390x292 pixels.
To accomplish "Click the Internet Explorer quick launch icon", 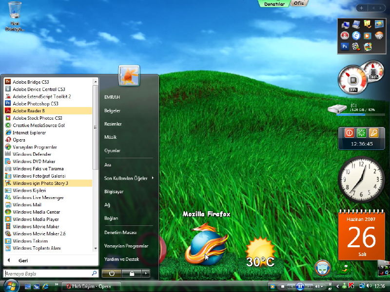I will coord(45,286).
